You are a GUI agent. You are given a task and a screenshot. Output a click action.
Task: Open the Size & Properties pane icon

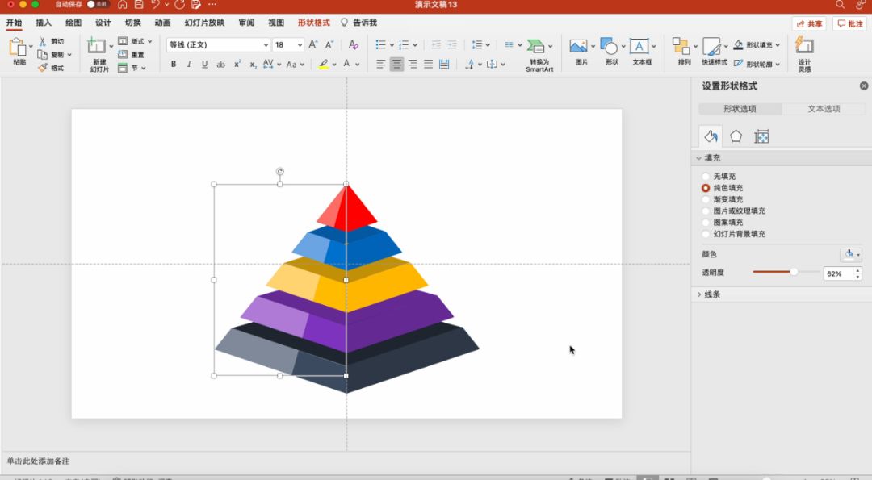point(761,136)
